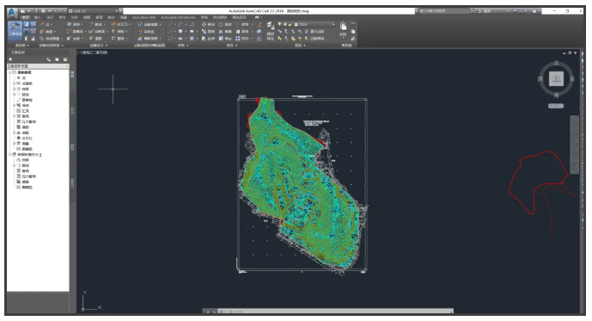Select Intersections item in Prospector tree

click(24, 138)
